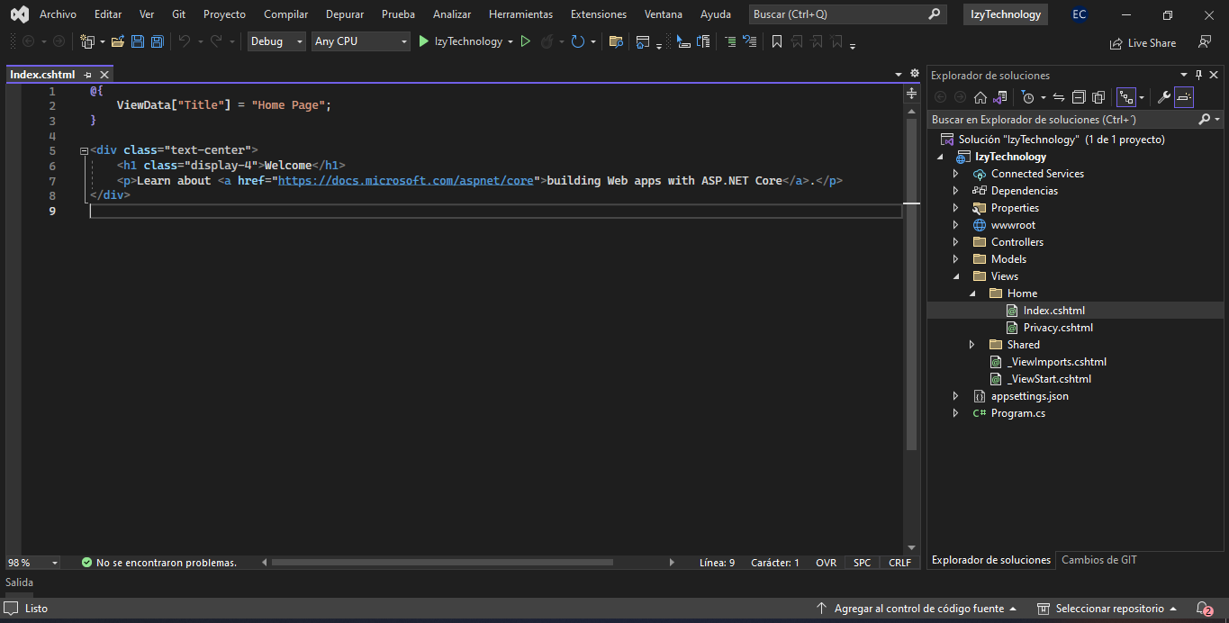Click the Save All toolbar icon
Image resolution: width=1229 pixels, height=623 pixels.
click(x=158, y=41)
